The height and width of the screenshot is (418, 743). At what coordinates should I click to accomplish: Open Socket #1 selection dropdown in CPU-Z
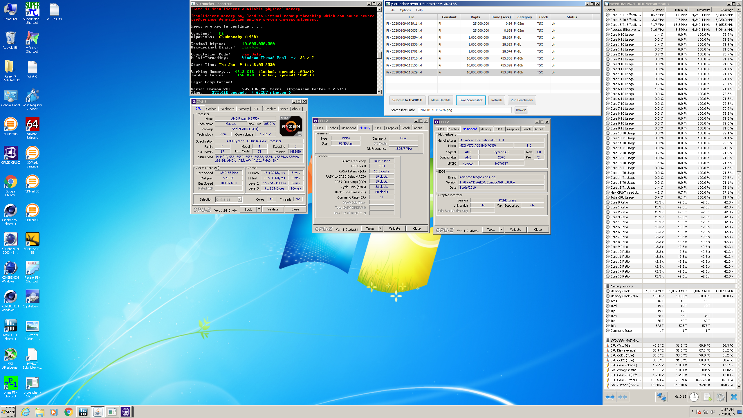229,199
